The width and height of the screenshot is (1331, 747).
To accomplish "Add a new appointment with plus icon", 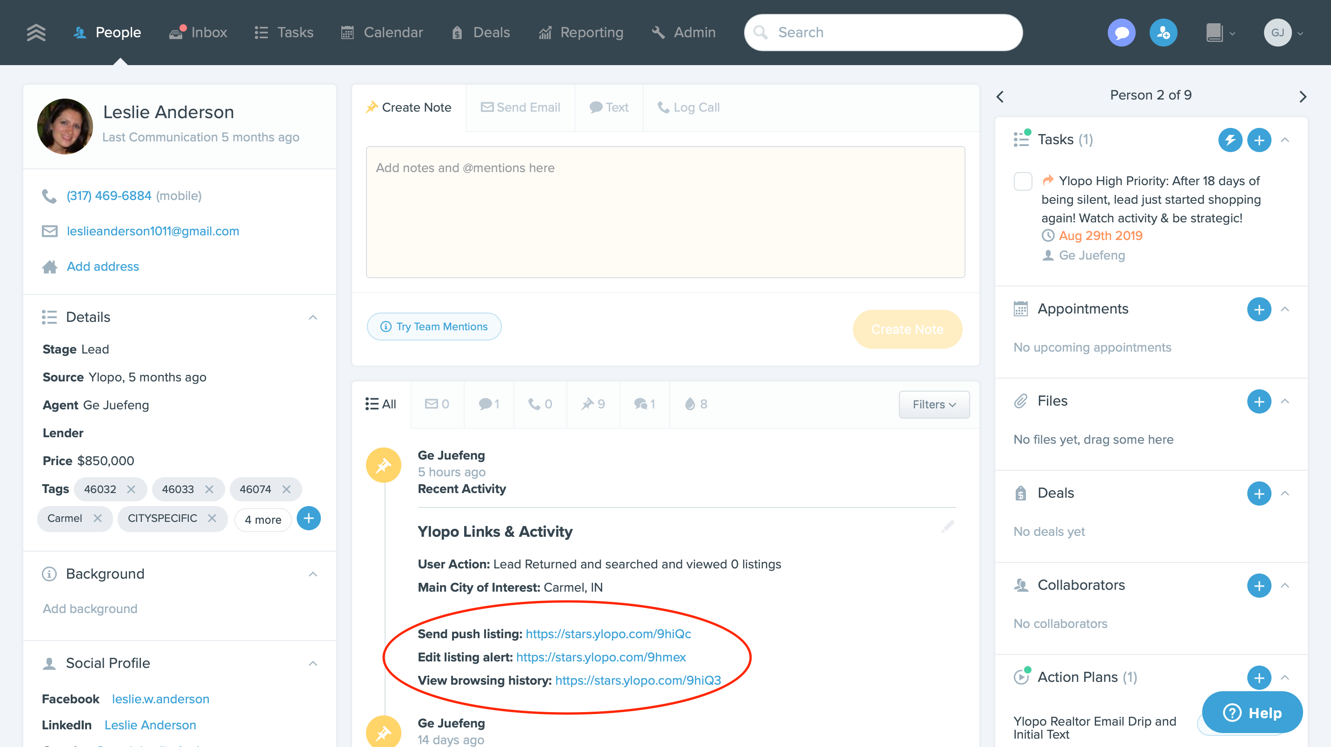I will (x=1258, y=309).
